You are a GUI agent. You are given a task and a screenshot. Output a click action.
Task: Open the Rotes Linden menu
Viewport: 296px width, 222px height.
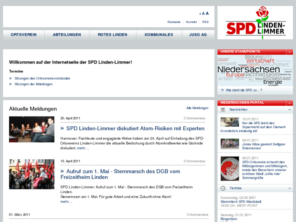112,35
